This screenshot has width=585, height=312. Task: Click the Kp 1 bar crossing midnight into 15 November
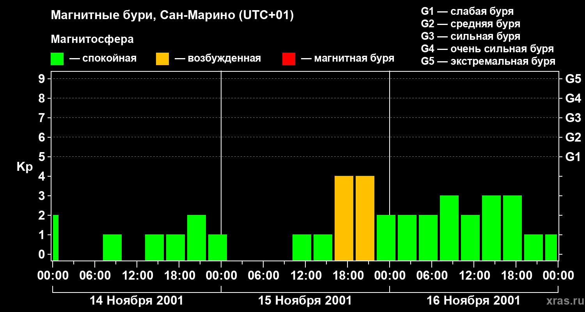[x=218, y=247]
